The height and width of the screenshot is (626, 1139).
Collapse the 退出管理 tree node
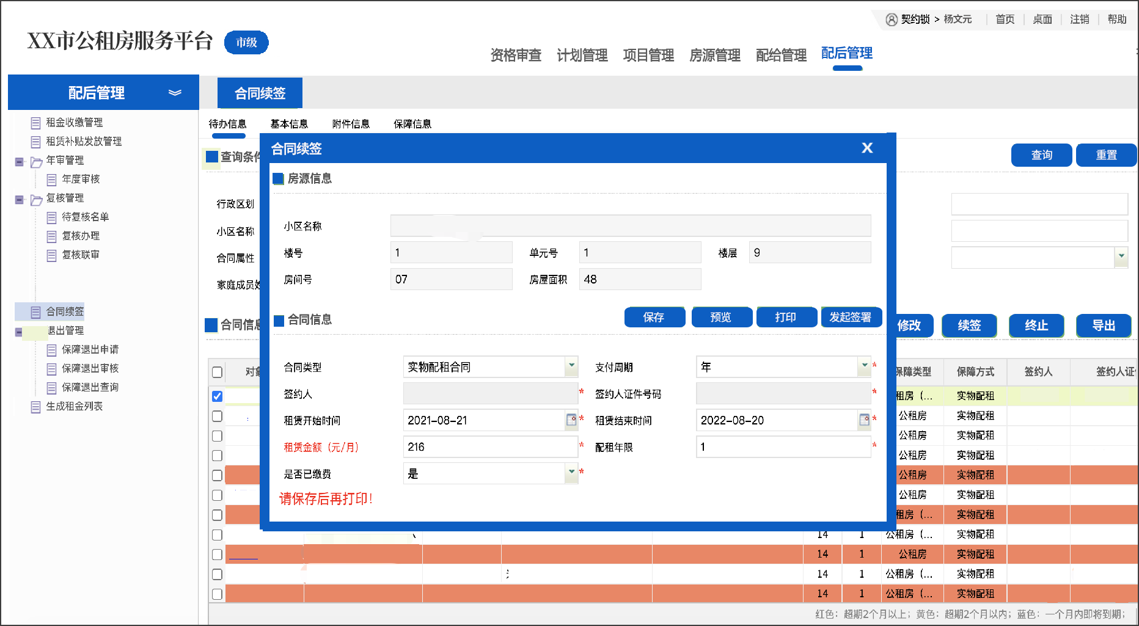coord(19,332)
